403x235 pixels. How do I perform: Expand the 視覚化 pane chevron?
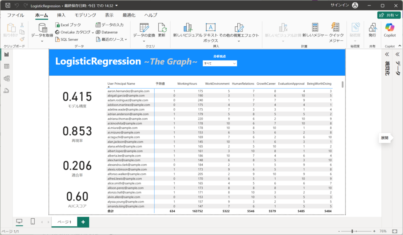tap(387, 54)
